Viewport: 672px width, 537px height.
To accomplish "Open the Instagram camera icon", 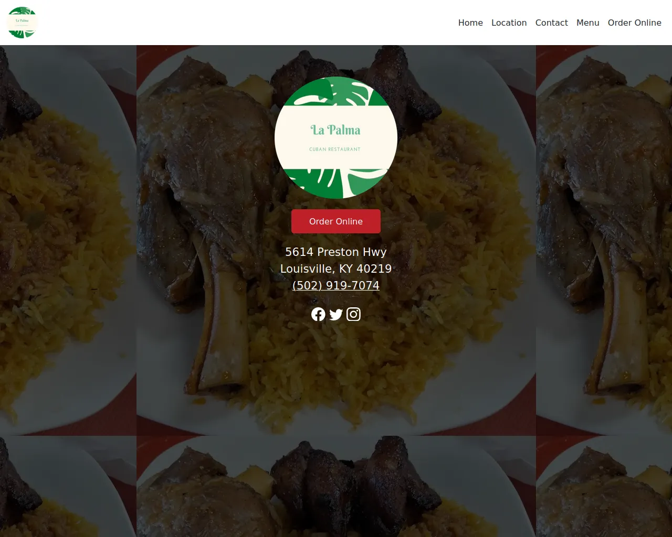I will [353, 314].
